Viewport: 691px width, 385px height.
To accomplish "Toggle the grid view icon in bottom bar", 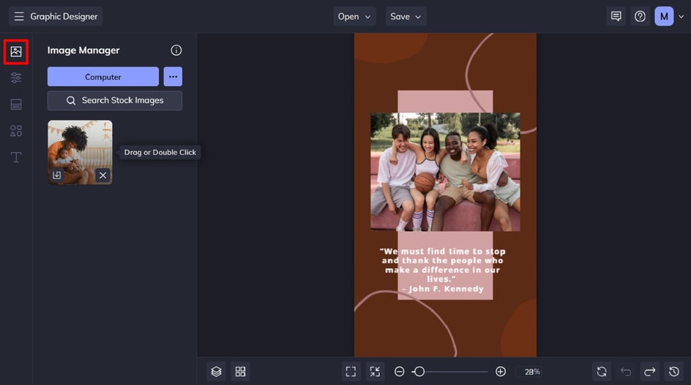I will coord(240,371).
